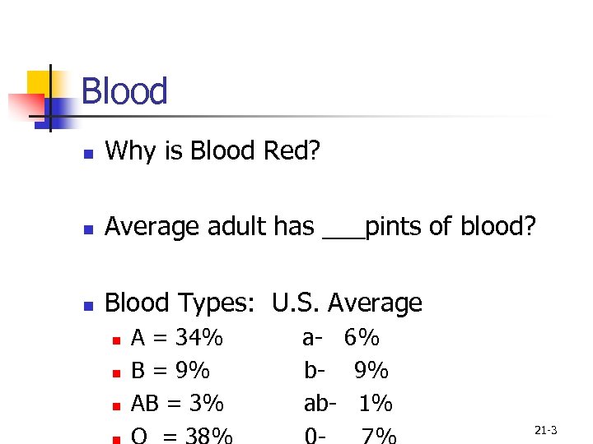Image resolution: width=593 pixels, height=444 pixels.
Task: Select the "AB = 3%" entry
Action: (x=178, y=404)
